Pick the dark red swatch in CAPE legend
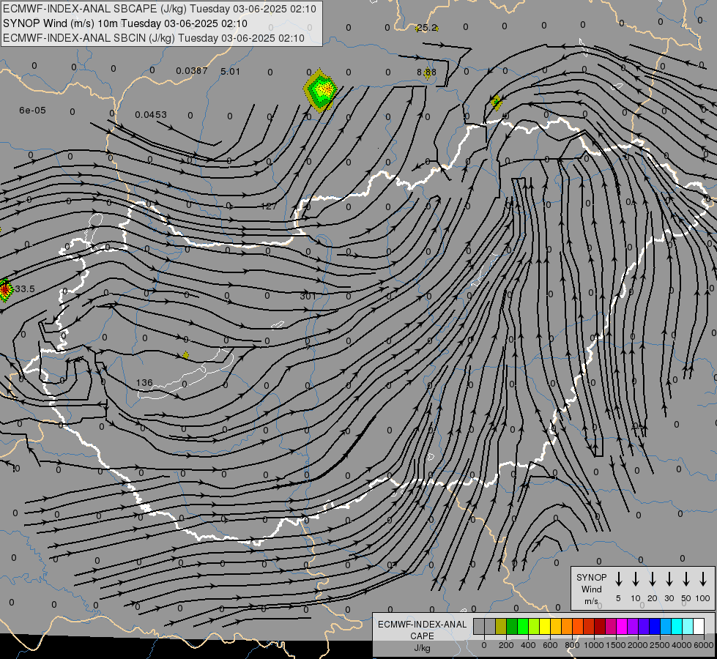 point(600,626)
